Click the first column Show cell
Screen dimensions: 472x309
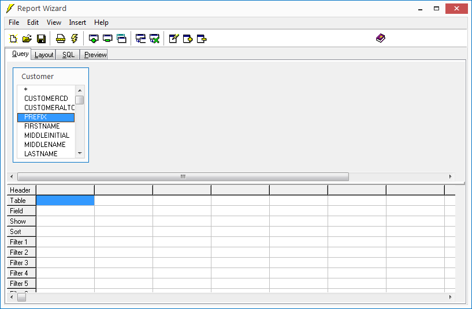click(x=65, y=221)
